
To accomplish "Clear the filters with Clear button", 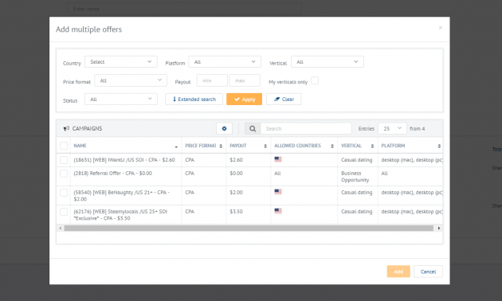I will click(x=284, y=100).
